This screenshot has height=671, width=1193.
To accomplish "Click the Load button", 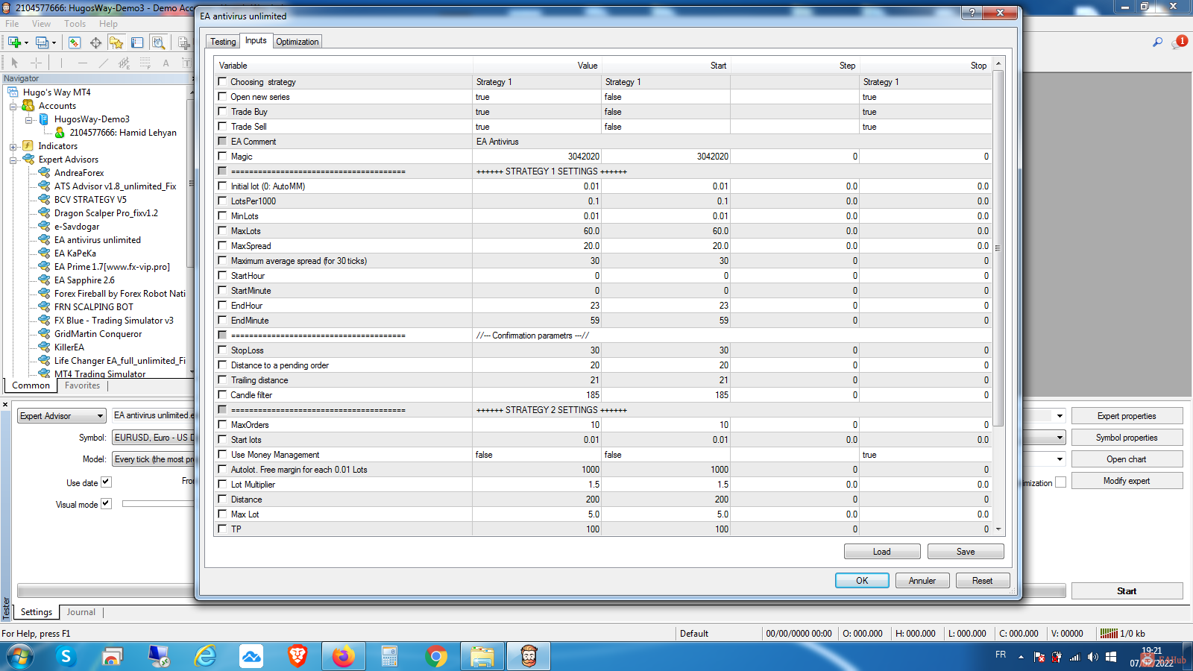I will [x=882, y=552].
